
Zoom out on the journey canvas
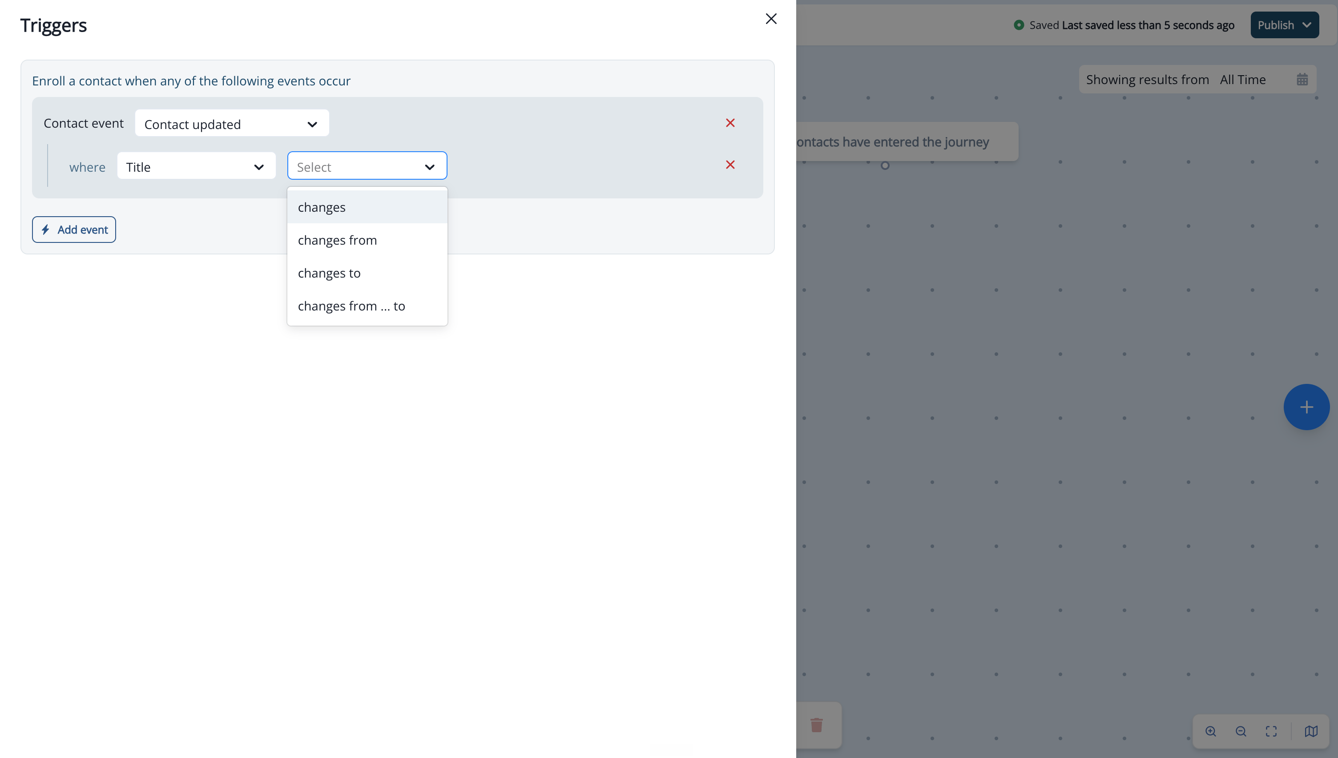1241,731
